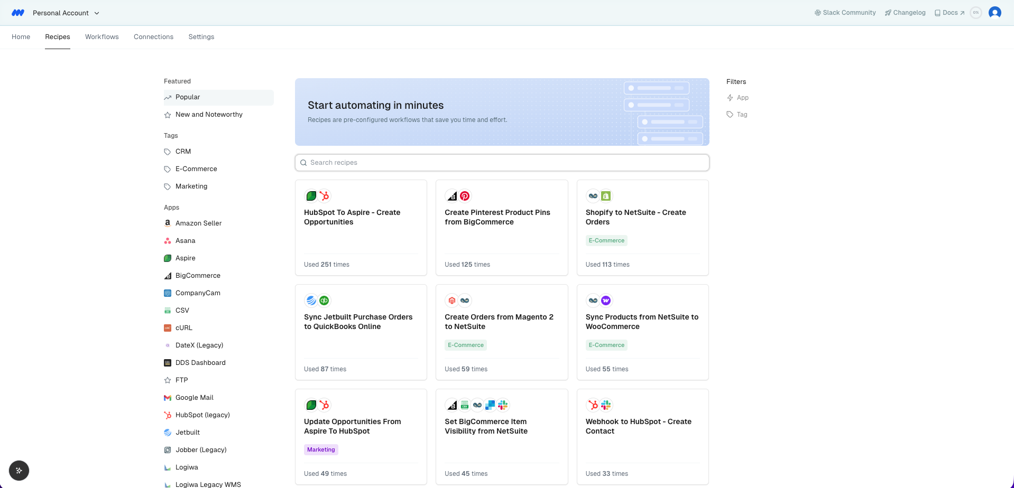1014x488 pixels.
Task: Select DateX (Legacy) app filter
Action: tap(218, 345)
